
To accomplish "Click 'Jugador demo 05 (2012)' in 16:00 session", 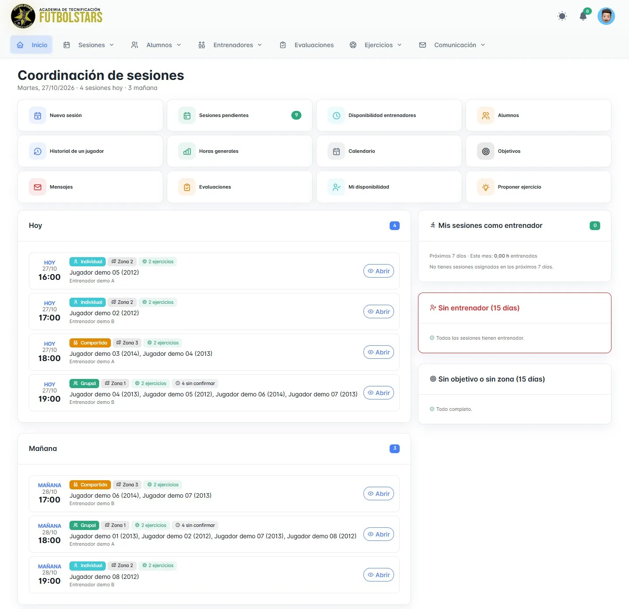I will coord(104,272).
